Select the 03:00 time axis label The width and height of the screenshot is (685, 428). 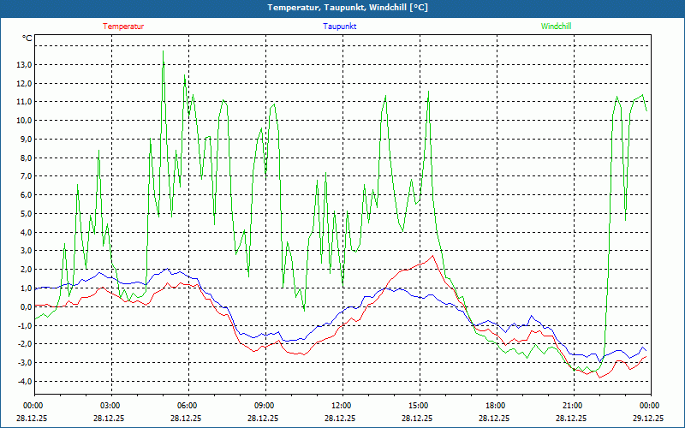[110, 406]
